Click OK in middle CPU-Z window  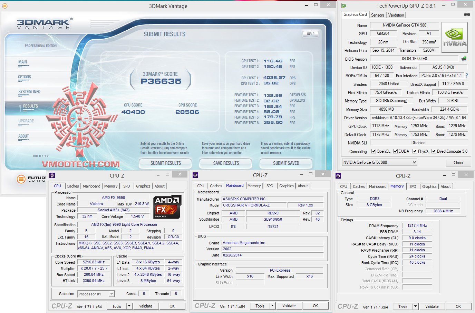coord(315,306)
